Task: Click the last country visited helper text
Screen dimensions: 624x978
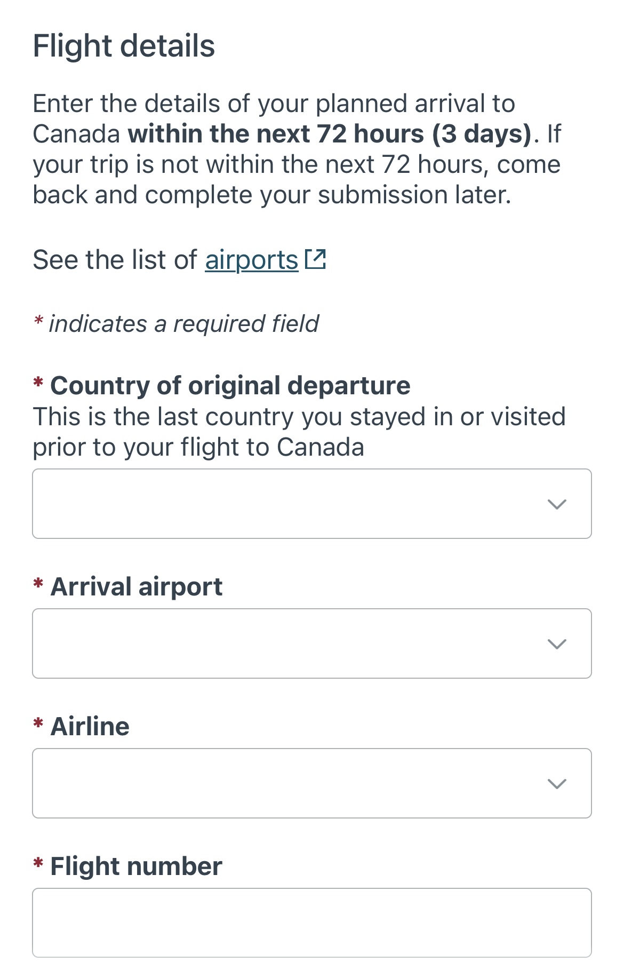Action: (299, 432)
